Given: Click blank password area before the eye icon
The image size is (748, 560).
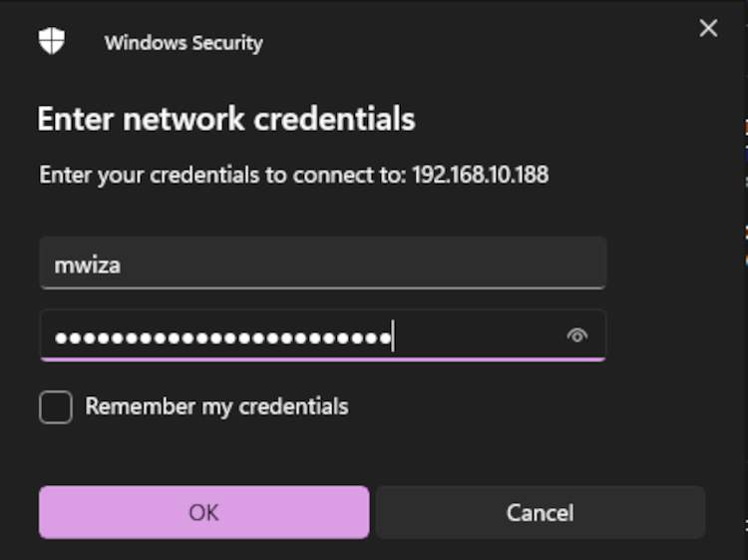Looking at the screenshot, I should point(477,335).
